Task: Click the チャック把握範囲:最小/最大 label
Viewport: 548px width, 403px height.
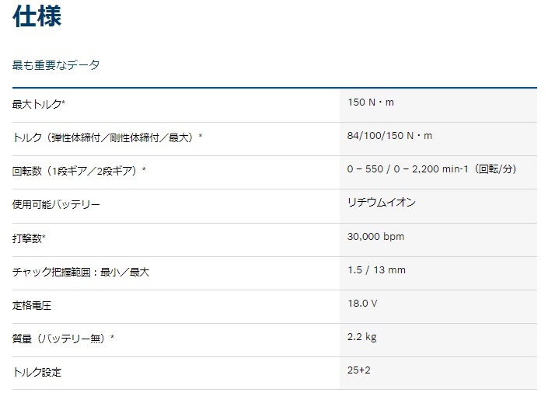Action: coord(80,272)
